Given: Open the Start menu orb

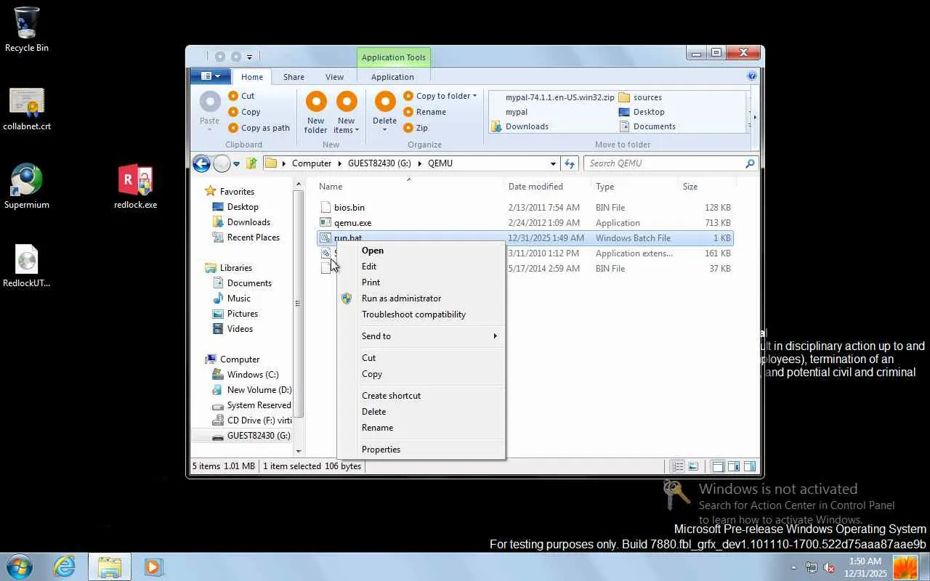Looking at the screenshot, I should pyautogui.click(x=19, y=566).
